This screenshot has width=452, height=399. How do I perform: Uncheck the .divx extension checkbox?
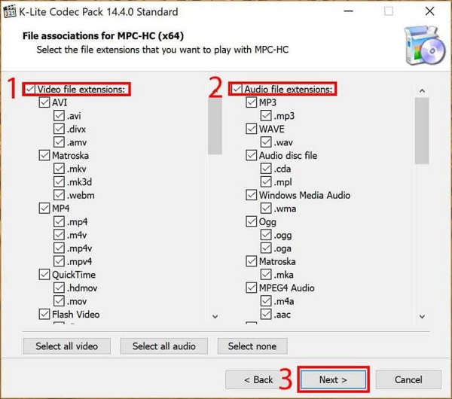pos(59,129)
